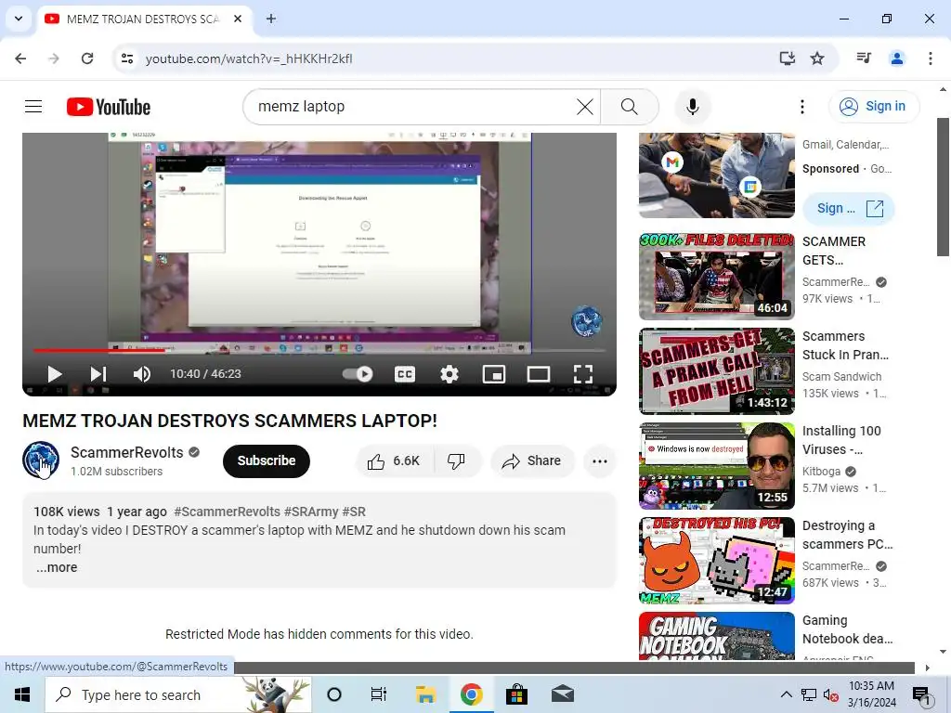Image resolution: width=951 pixels, height=713 pixels.
Task: Select the MEMZ TROJAN tab
Action: click(146, 19)
